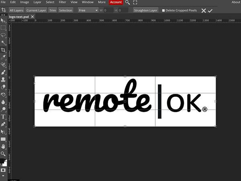This screenshot has height=181, width=241.
Task: Click the right-middle crop handle
Action: pos(216,101)
